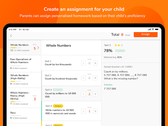Decrease questions for Skill 4

pos(83,111)
